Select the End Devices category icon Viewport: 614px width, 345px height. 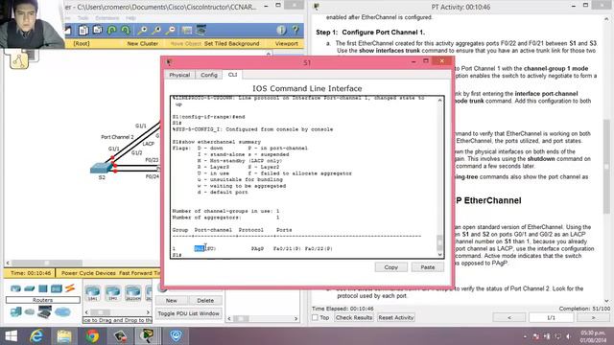click(16, 311)
